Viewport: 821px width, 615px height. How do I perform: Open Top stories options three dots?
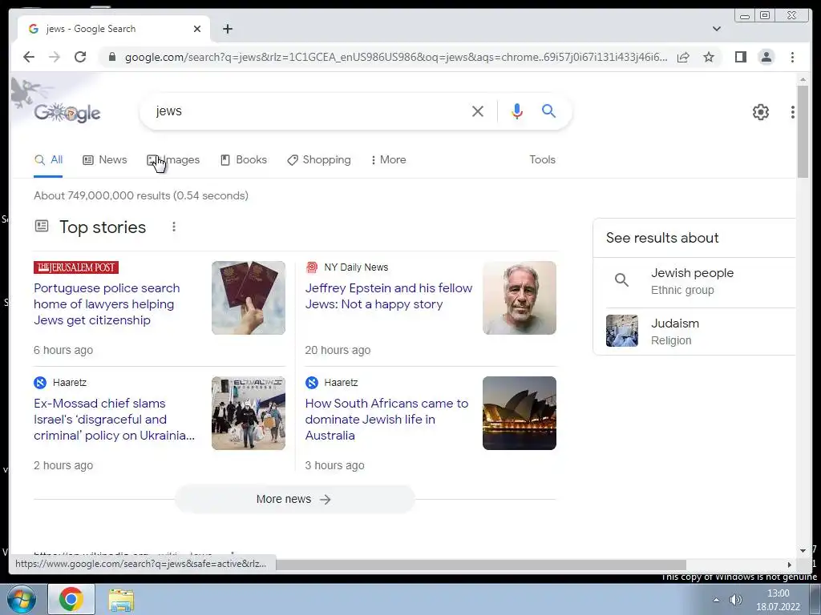[174, 227]
